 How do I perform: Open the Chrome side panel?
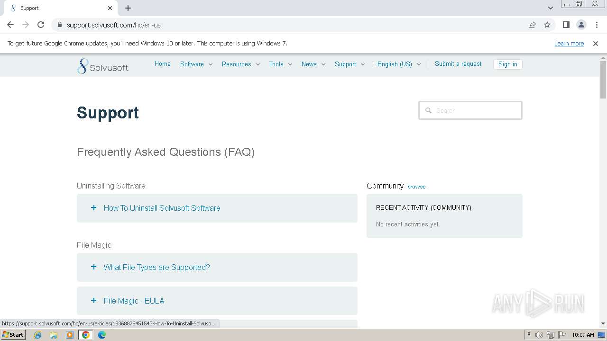566,25
